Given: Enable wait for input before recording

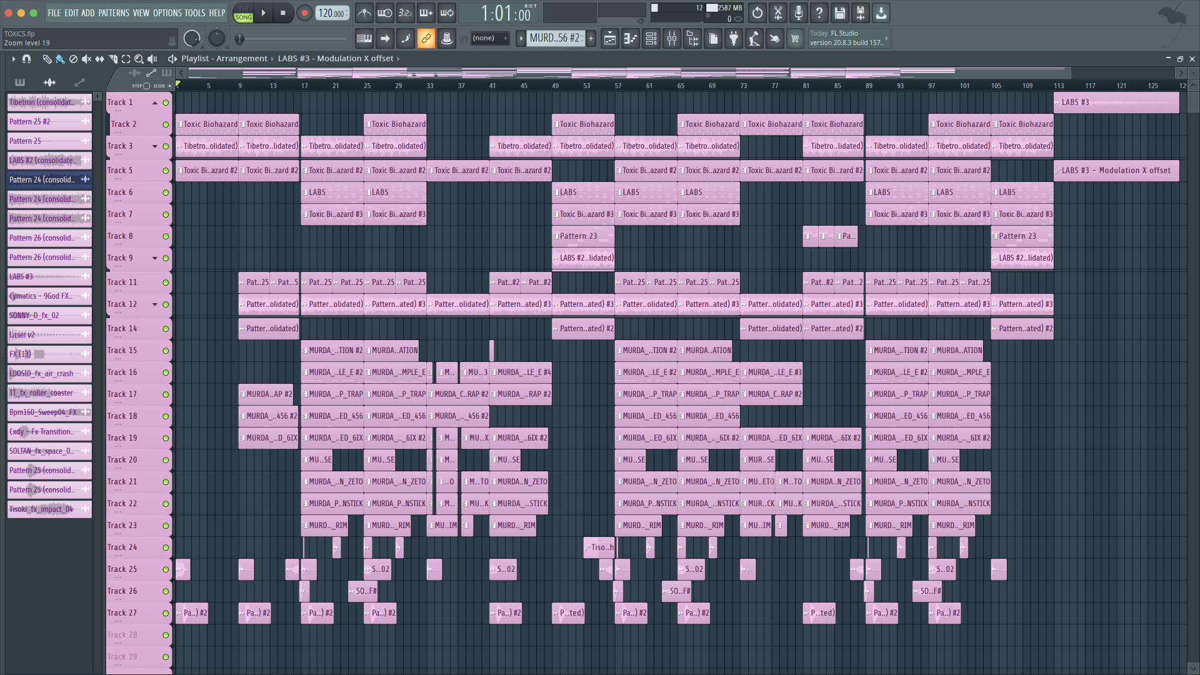Looking at the screenshot, I should 385,12.
